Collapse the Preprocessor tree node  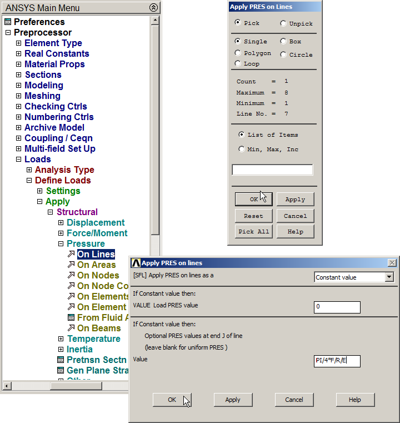pos(8,33)
